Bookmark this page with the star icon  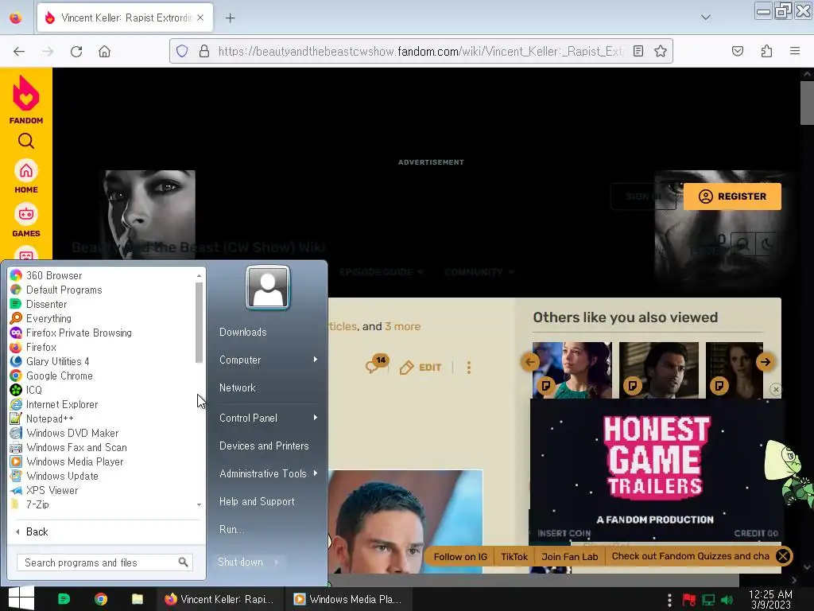pos(661,51)
